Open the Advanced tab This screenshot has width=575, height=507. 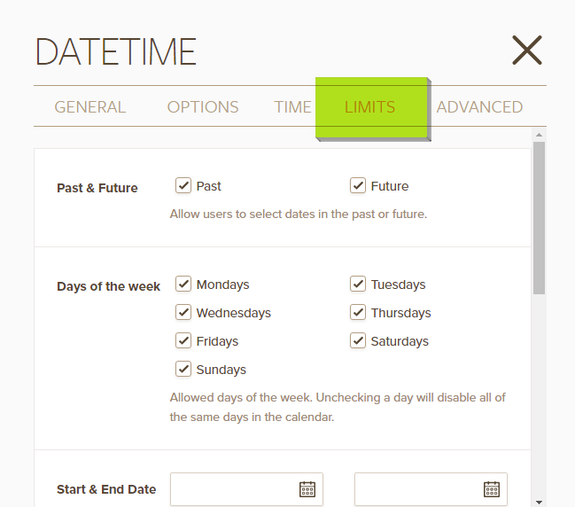479,107
